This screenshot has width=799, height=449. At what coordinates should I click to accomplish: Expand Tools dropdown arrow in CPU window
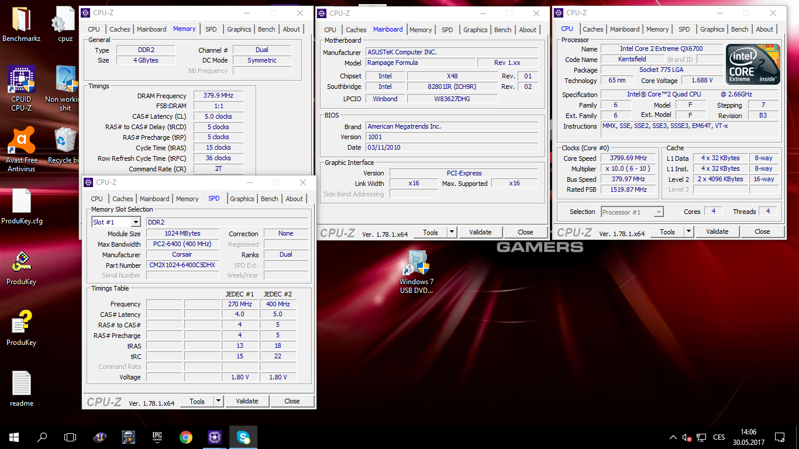689,232
